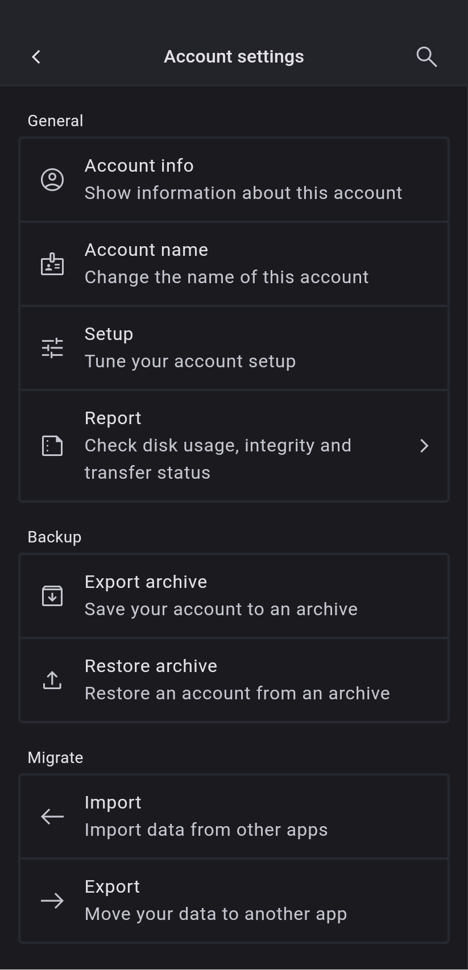Screen dimensions: 468x970
Task: Open the Account info entry
Action: point(243,180)
